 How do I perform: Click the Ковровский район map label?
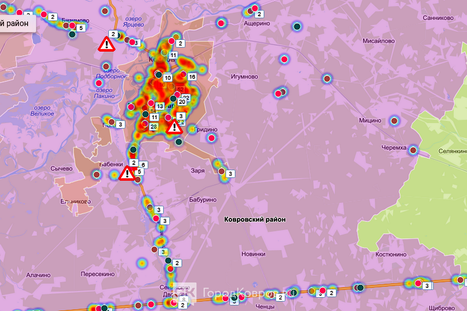pos(254,219)
